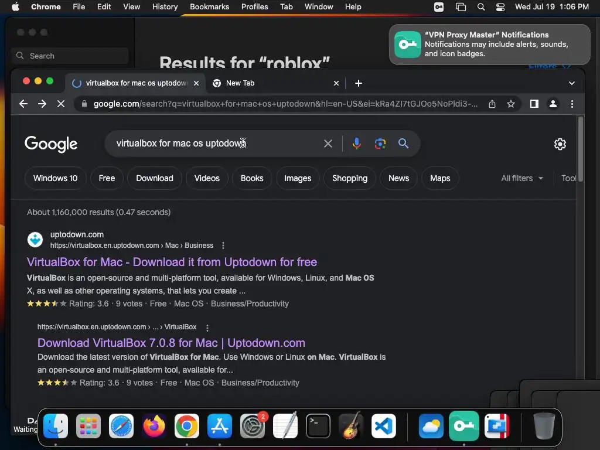The width and height of the screenshot is (600, 450).
Task: Open Google quick settings gear
Action: [560, 144]
